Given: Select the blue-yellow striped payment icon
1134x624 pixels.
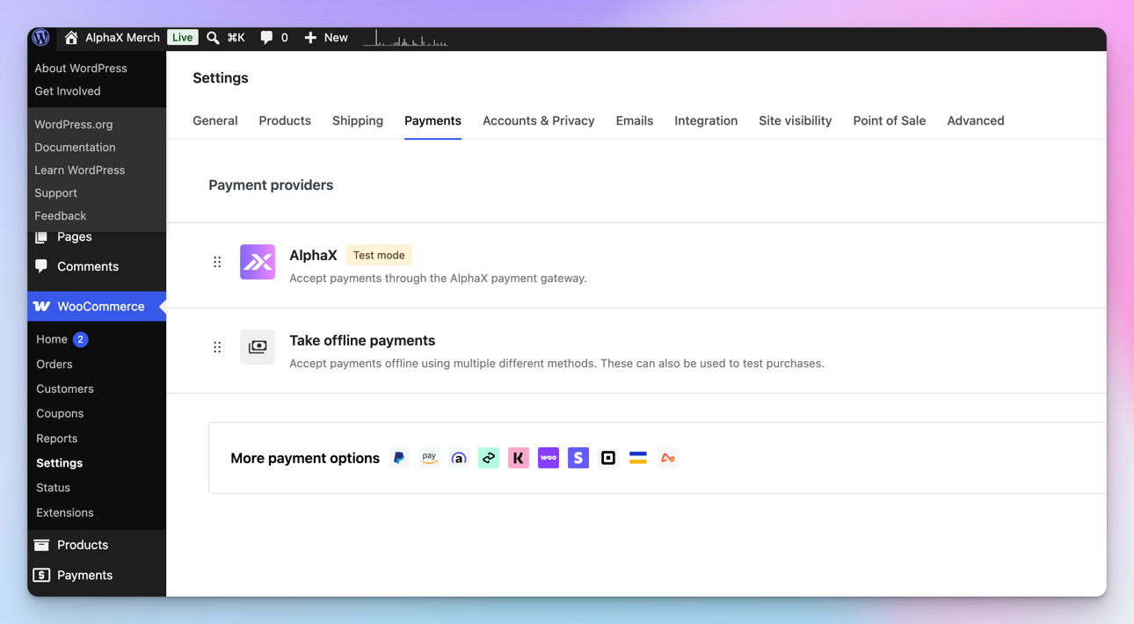Looking at the screenshot, I should point(638,458).
